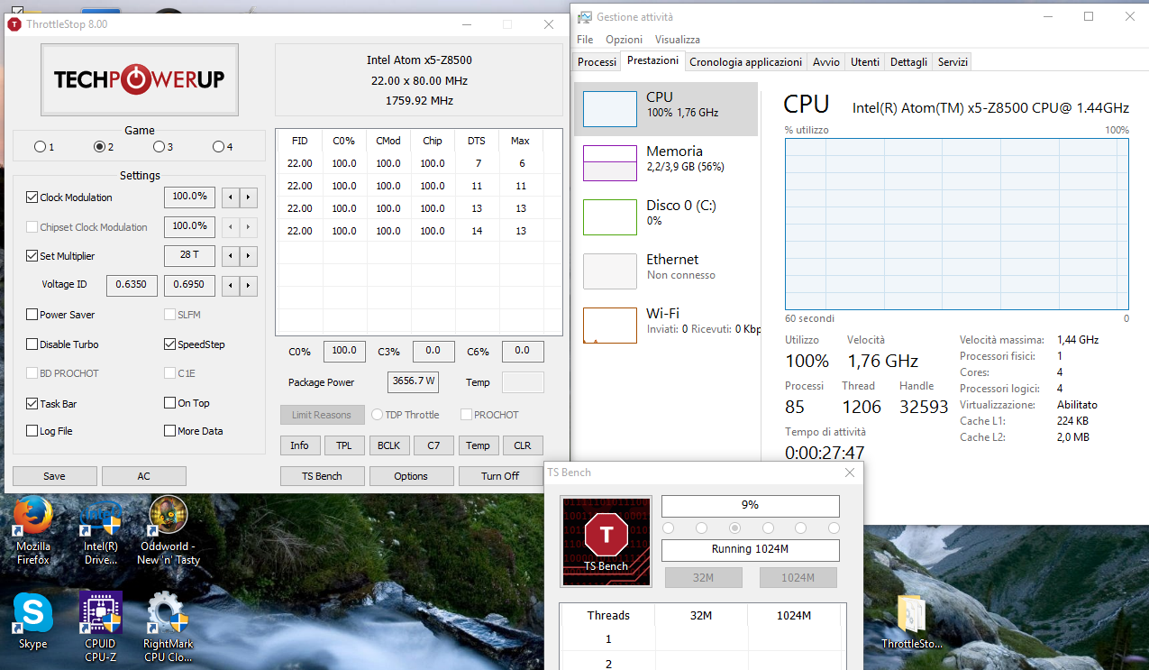Viewport: 1149px width, 670px height.
Task: Decrease Voltage ID with left arrow
Action: (231, 286)
